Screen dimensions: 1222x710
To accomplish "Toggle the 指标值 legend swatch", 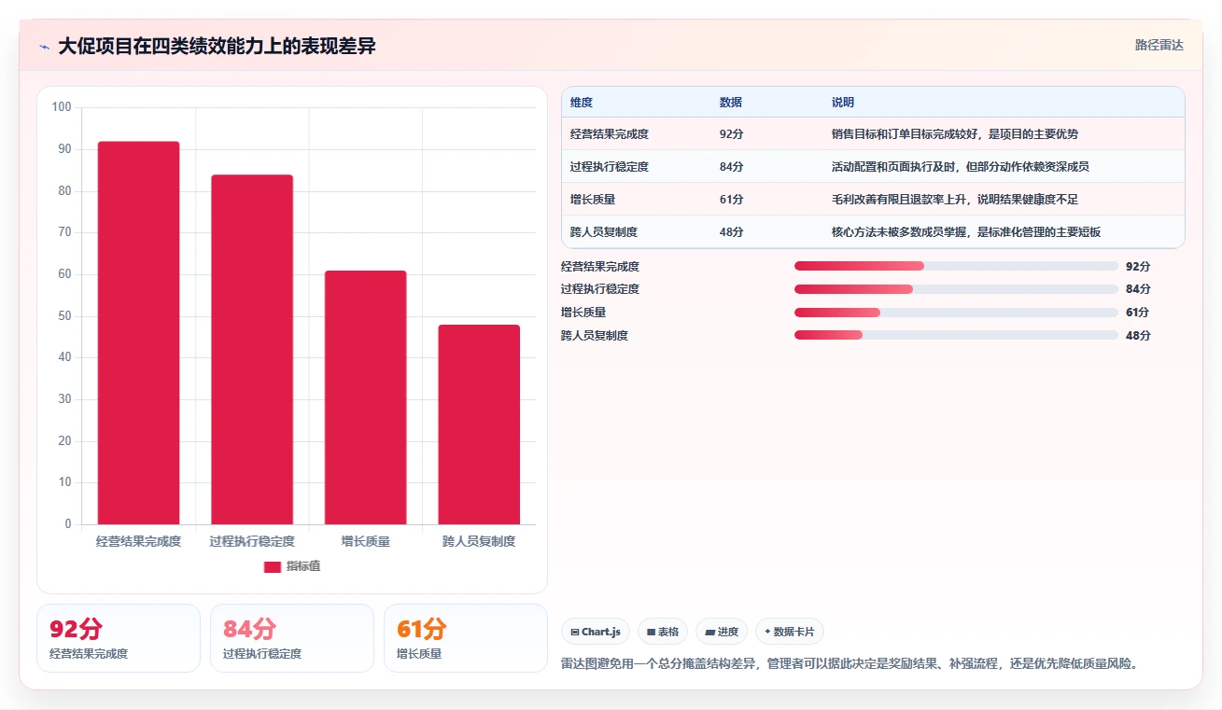I will point(273,567).
